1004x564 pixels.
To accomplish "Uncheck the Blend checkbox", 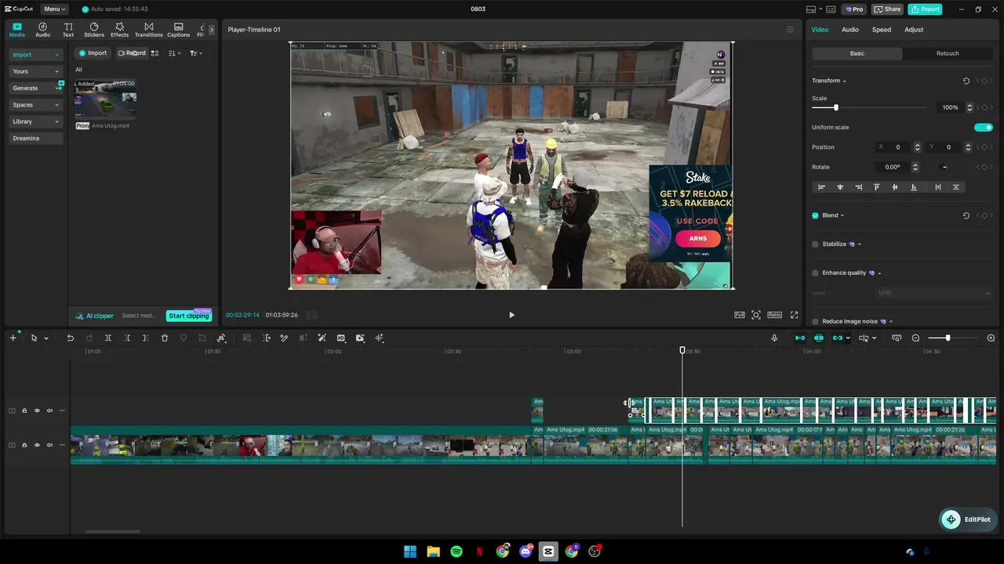I will coord(815,215).
